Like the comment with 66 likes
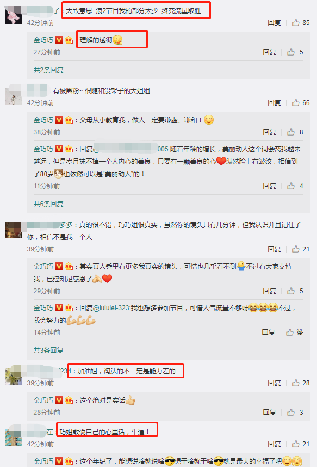Screen dimensions: 317x467 tap(296, 103)
